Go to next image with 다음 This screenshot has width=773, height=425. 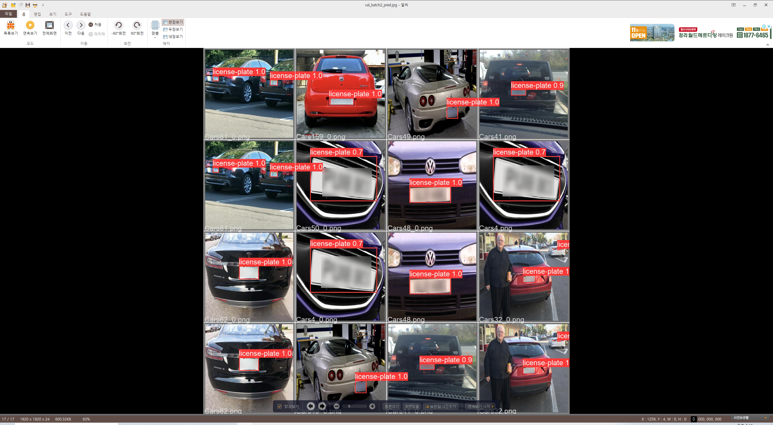81,28
